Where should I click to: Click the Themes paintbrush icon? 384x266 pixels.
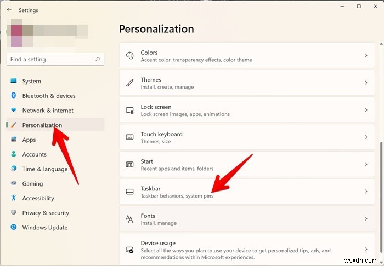tap(129, 83)
